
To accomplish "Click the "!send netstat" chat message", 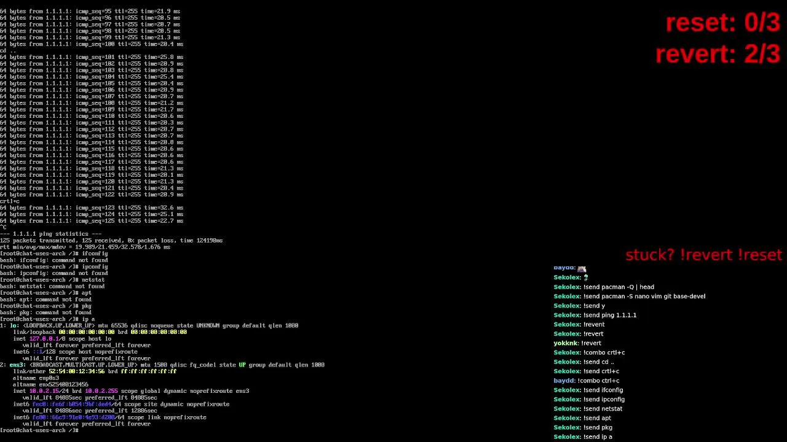I will (603, 409).
